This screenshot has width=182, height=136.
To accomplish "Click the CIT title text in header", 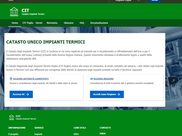I will 25,11.
